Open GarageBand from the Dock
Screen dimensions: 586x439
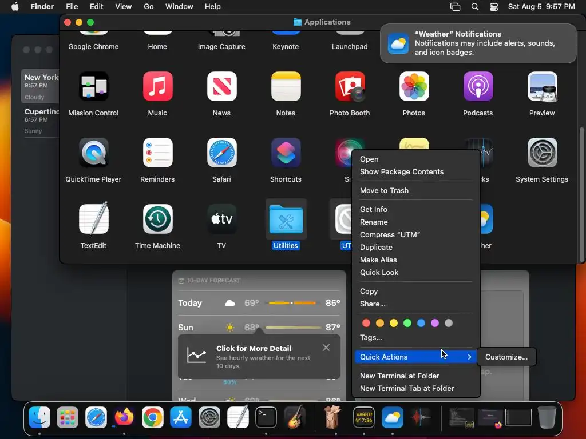coord(294,417)
